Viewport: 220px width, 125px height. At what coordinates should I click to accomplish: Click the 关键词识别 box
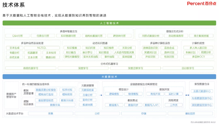(x=150, y=52)
